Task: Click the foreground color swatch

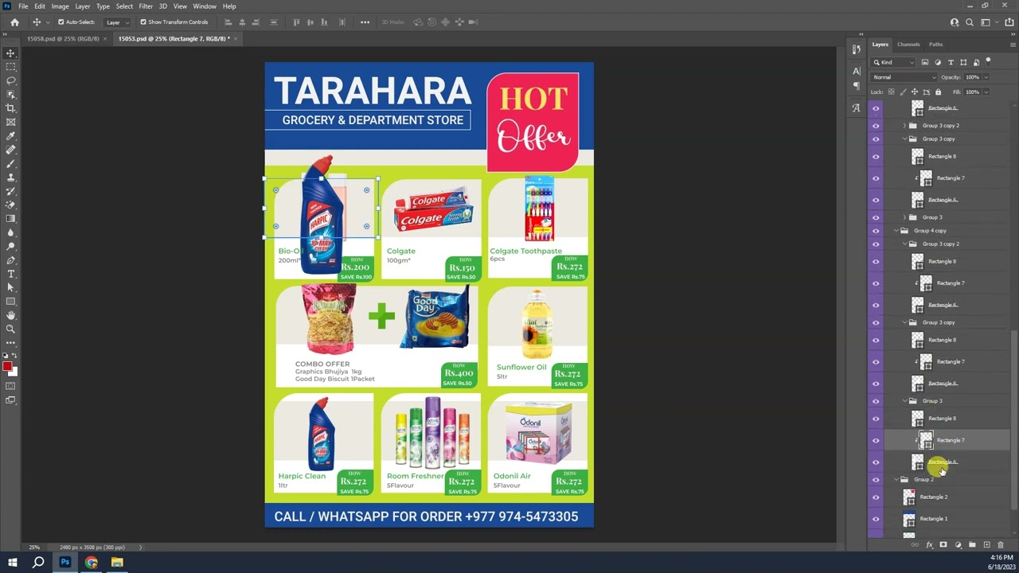Action: coord(7,367)
